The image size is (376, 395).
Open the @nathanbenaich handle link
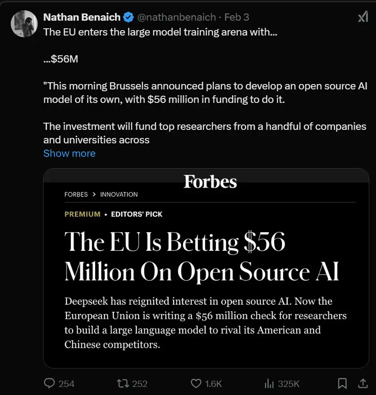click(177, 17)
